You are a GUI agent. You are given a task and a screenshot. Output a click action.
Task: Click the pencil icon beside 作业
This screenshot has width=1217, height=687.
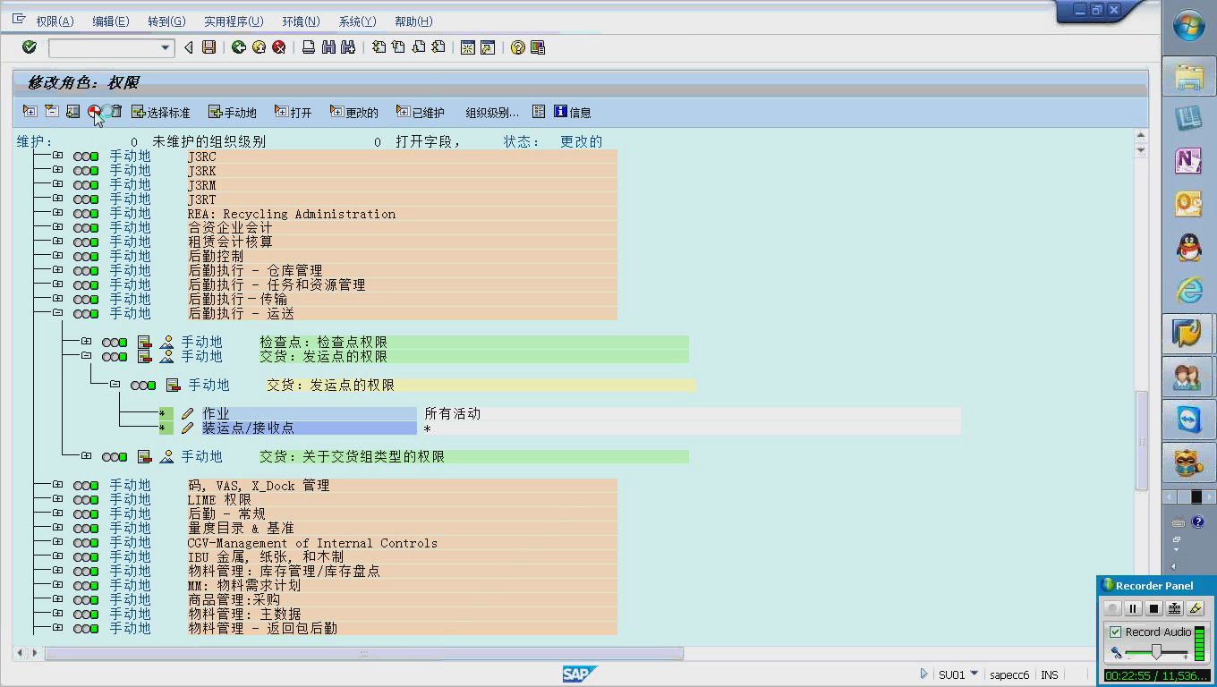(x=187, y=413)
